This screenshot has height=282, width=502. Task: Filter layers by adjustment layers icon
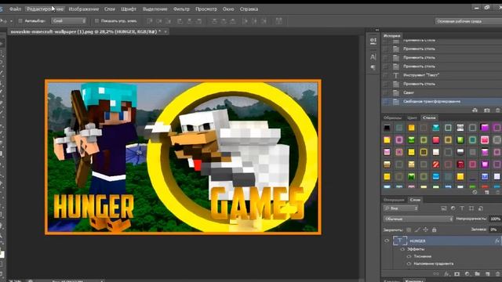click(453, 208)
